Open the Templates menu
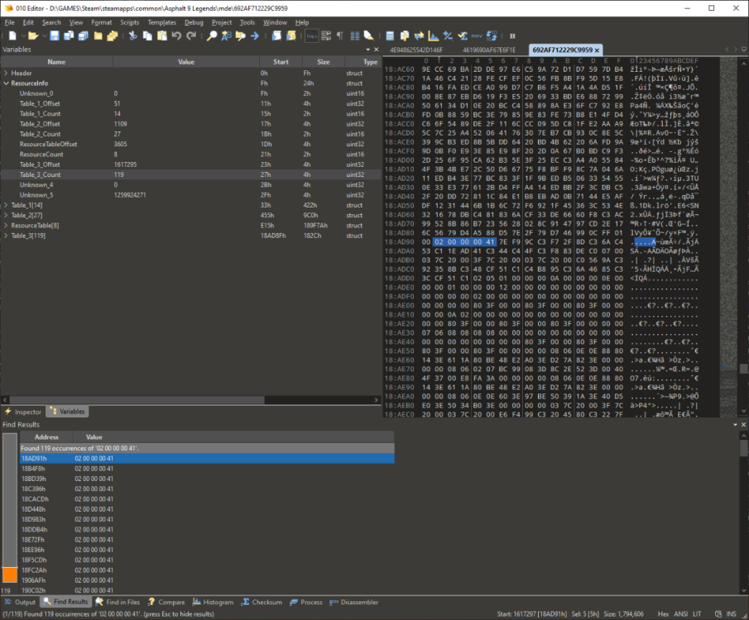Image resolution: width=749 pixels, height=620 pixels. pos(161,22)
